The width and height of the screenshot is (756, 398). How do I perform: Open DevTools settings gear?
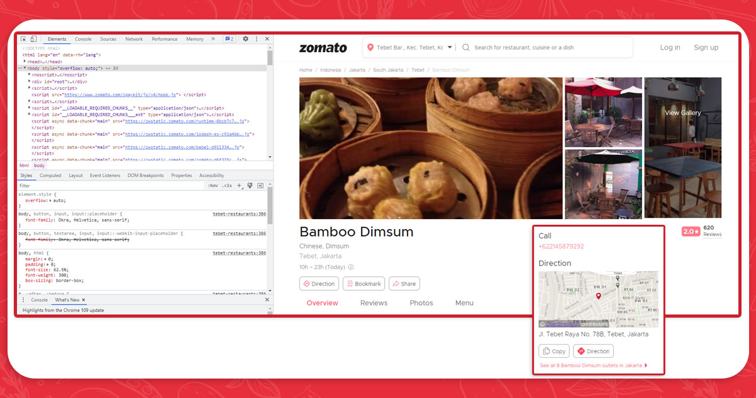tap(245, 39)
